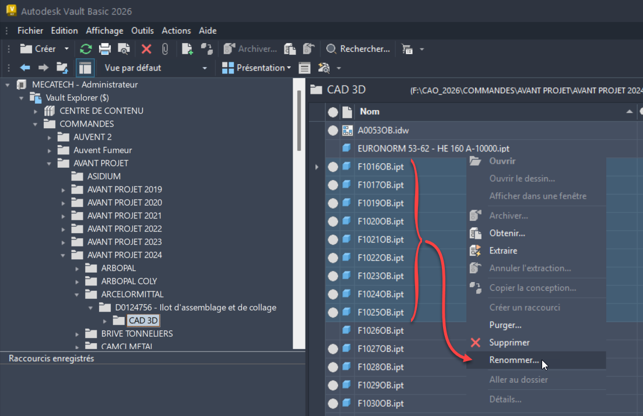Click the green Refresh icon
Viewport: 643px width, 416px height.
tap(86, 49)
